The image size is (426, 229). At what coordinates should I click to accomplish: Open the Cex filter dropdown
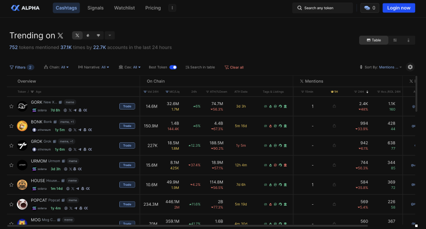coord(130,67)
